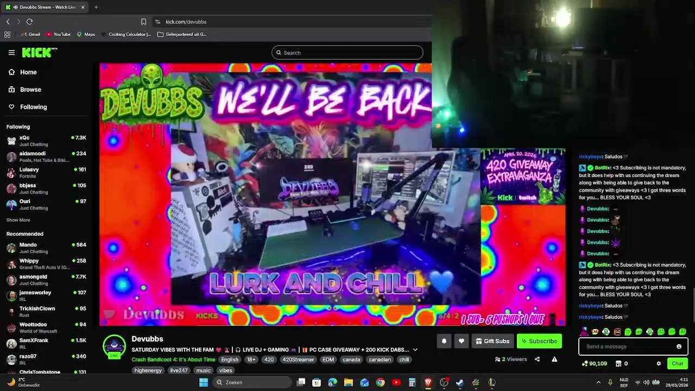Open Microsoft Edge from taskbar
The width and height of the screenshot is (695, 391).
[332, 382]
